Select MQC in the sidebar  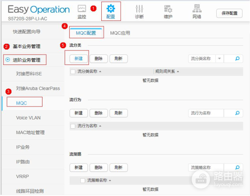pyautogui.click(x=22, y=103)
